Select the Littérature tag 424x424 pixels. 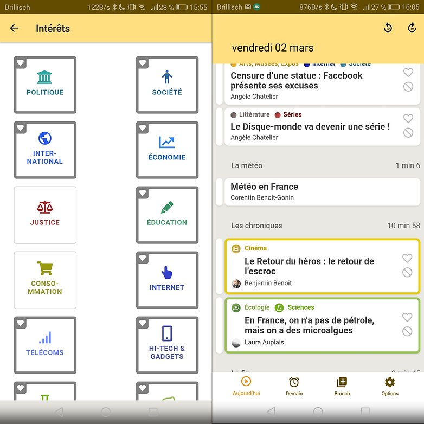[250, 114]
